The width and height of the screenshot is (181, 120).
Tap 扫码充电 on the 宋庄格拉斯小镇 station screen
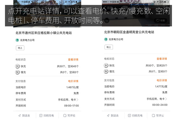47,115
